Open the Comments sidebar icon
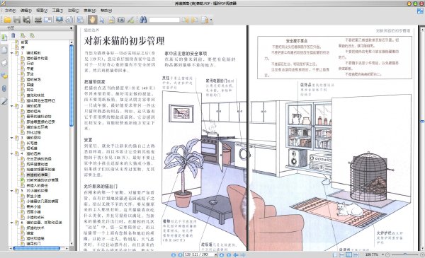This screenshot has width=425, height=258. [x=4, y=76]
